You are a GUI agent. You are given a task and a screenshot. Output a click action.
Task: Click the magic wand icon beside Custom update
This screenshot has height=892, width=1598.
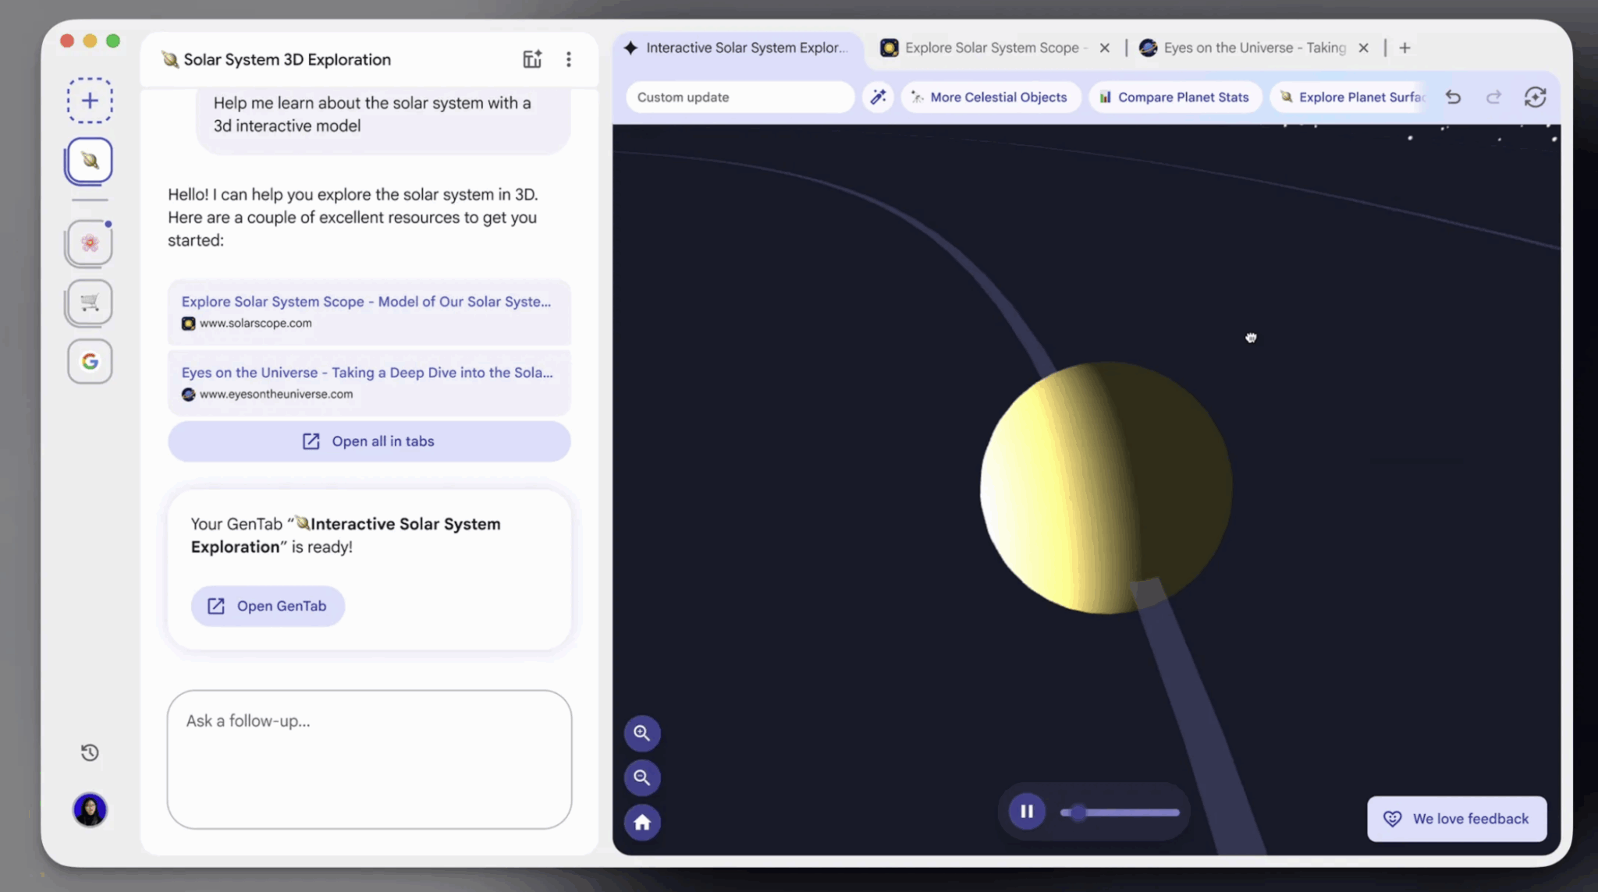click(x=879, y=97)
